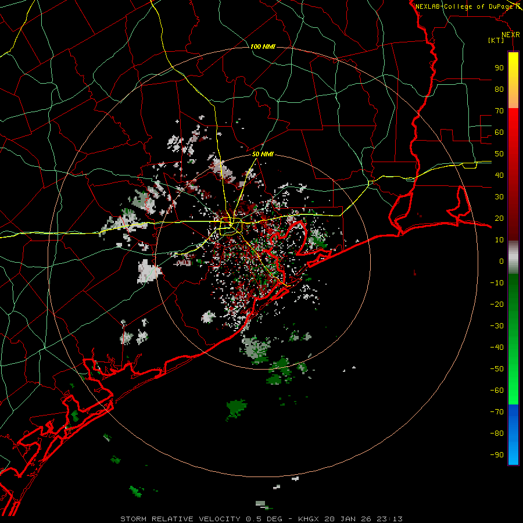Viewport: 523px width, 523px height.
Task: Click the NEXLAB-College of DuPage header text
Action: [x=464, y=6]
